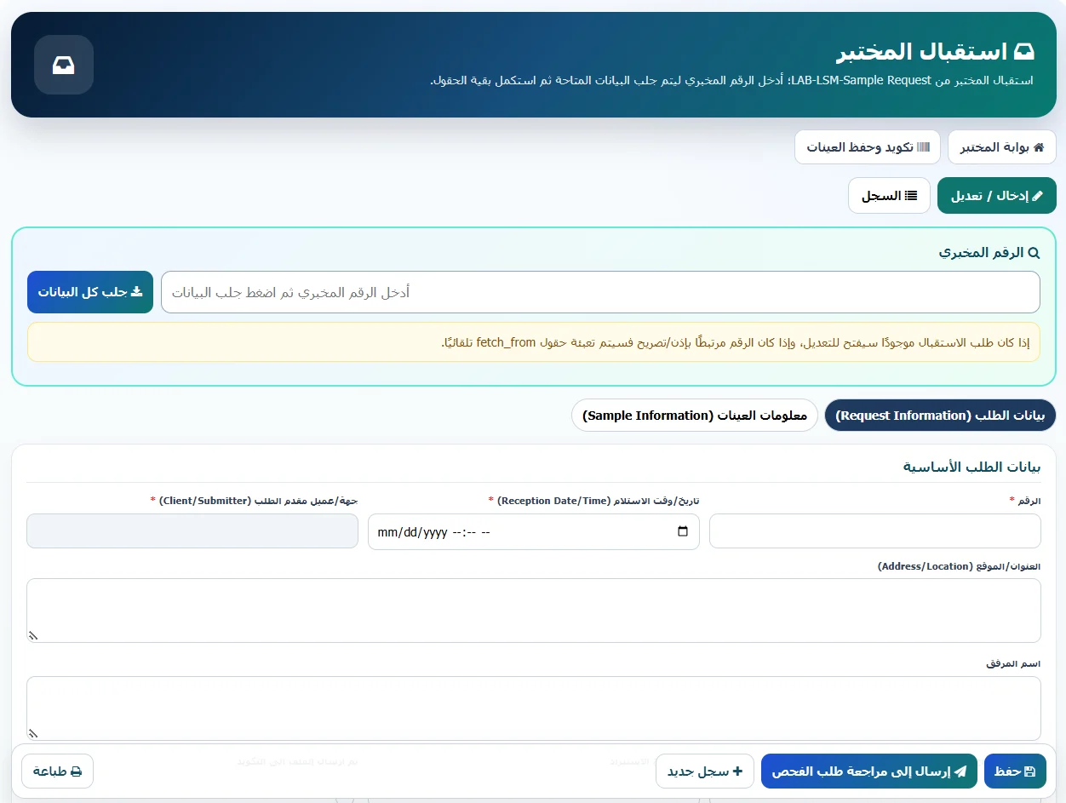The image size is (1066, 803).
Task: Select the Request Information tab
Action: (x=940, y=416)
